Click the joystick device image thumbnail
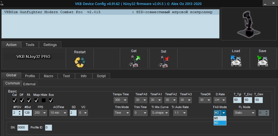Viewport: 278px width, 136px height. (x=248, y=24)
